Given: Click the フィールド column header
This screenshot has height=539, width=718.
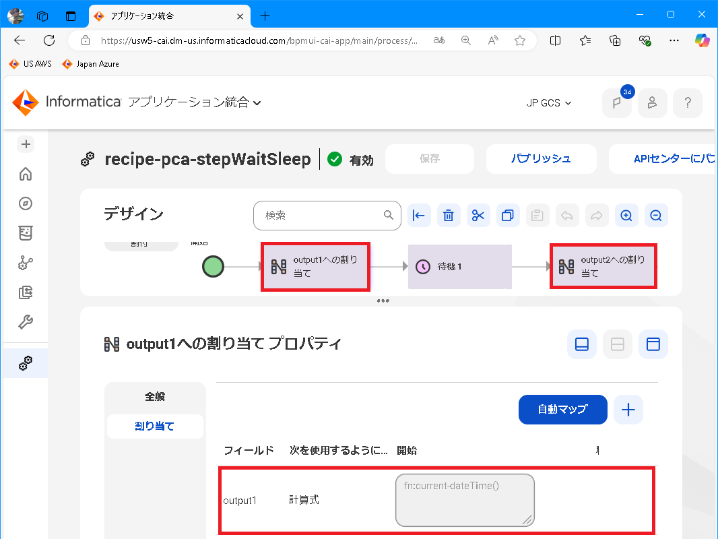Looking at the screenshot, I should pos(249,451).
